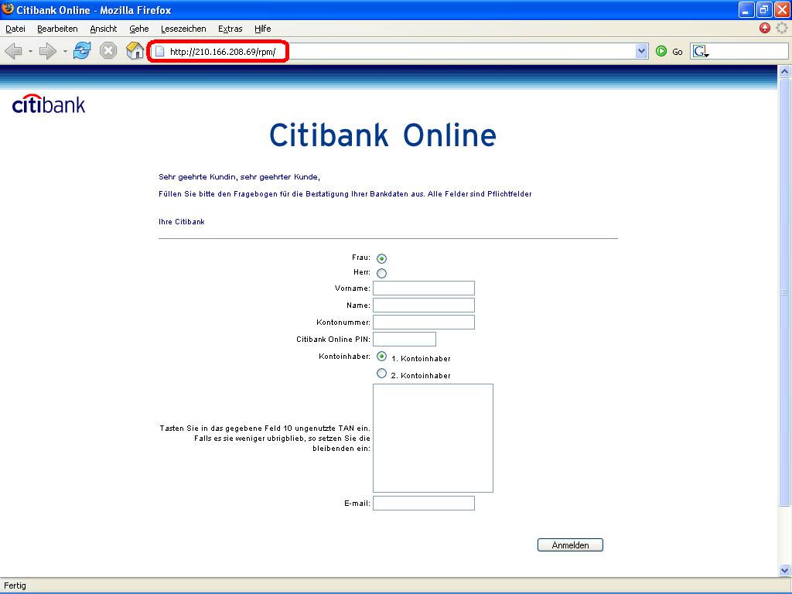Click the Google search engine icon
Screen dimensions: 792x594
click(701, 51)
